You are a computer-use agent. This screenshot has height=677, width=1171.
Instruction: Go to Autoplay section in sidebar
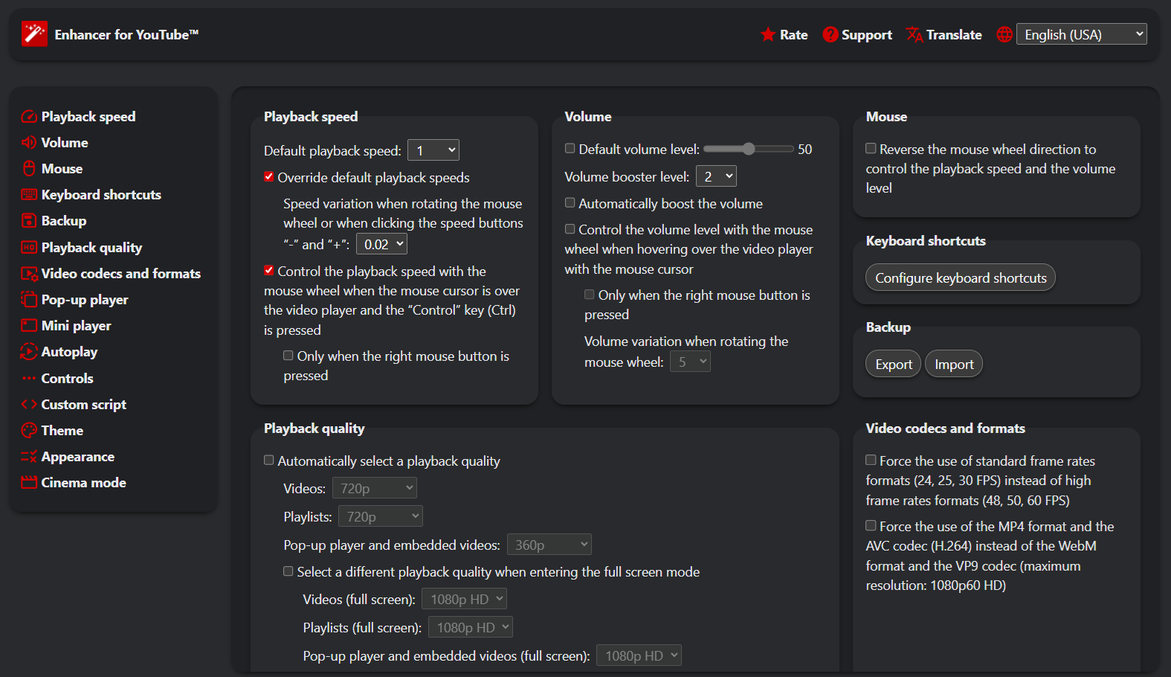click(x=69, y=352)
